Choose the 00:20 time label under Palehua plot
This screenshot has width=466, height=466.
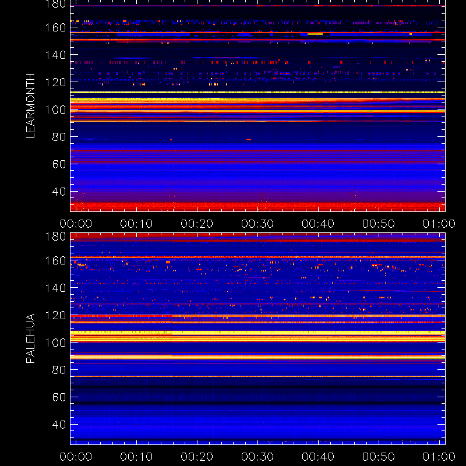197,457
